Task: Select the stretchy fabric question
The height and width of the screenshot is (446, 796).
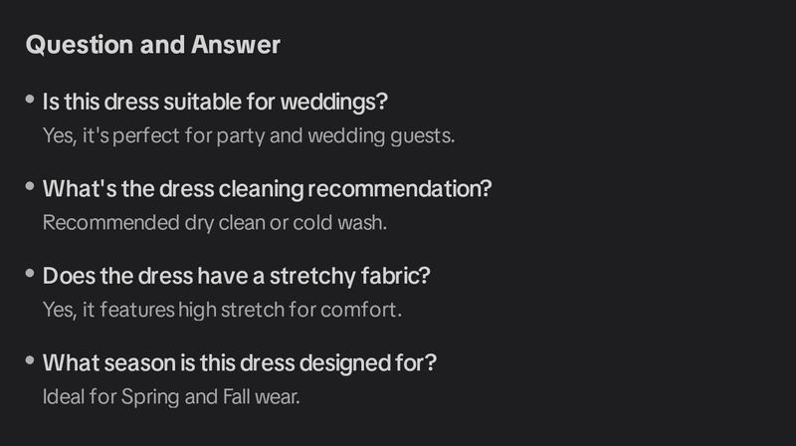Action: click(236, 277)
